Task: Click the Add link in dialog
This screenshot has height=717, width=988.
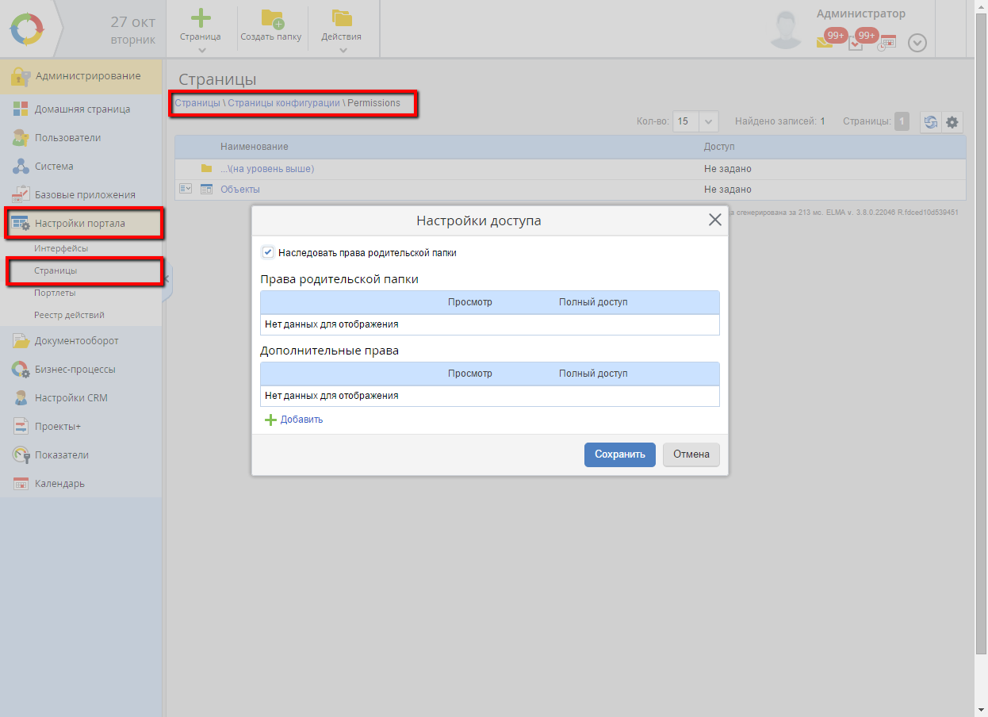Action: click(x=301, y=420)
